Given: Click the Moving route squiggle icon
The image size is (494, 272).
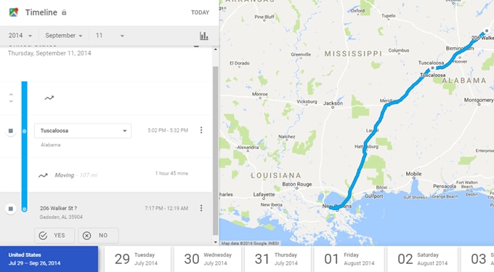Looking at the screenshot, I should point(43,175).
